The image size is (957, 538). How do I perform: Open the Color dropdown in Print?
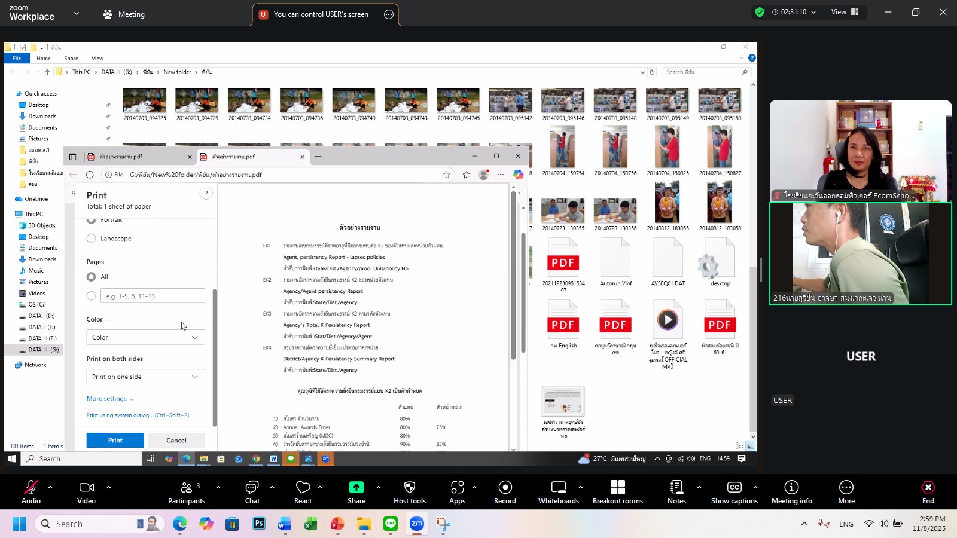pyautogui.click(x=145, y=337)
